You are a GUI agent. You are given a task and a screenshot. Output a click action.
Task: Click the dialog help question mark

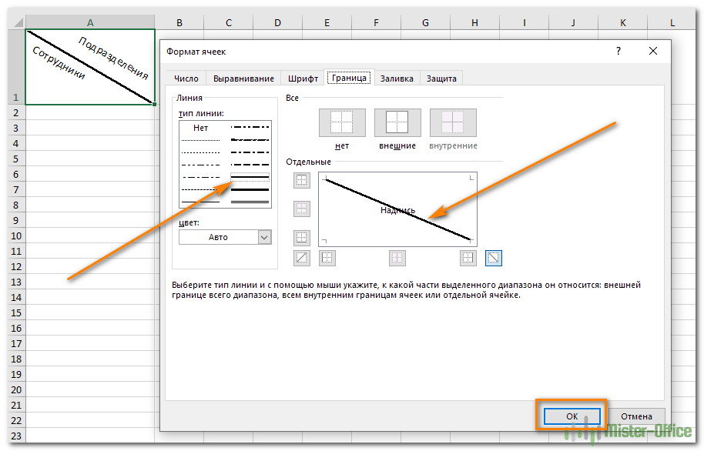point(618,51)
